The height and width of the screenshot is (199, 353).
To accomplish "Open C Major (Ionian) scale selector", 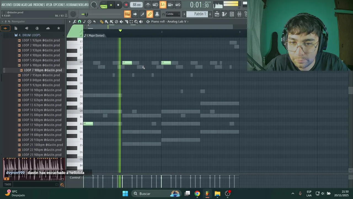I will [94, 35].
